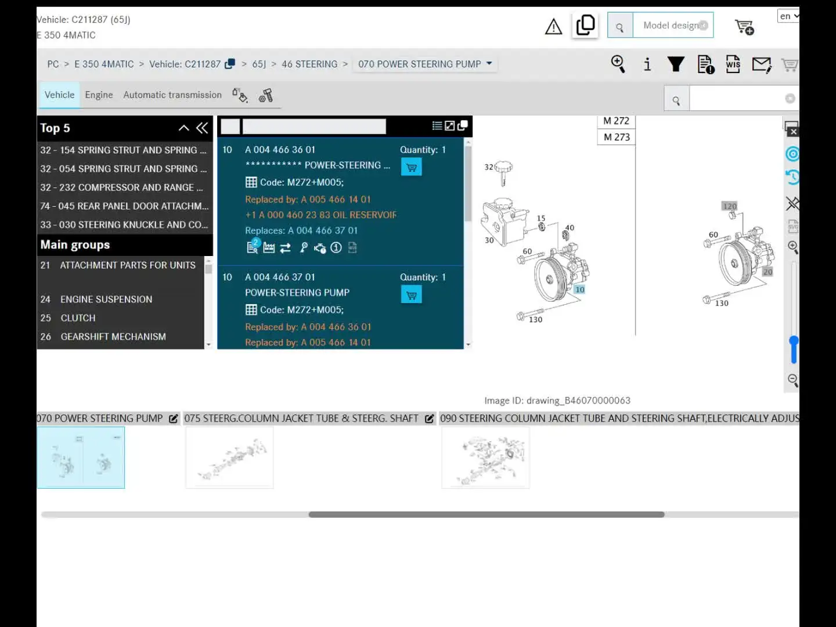Viewport: 836px width, 627px height.
Task: Open 74 - 045 REAR PANEL DOOR ATTACHM entry
Action: click(x=123, y=206)
